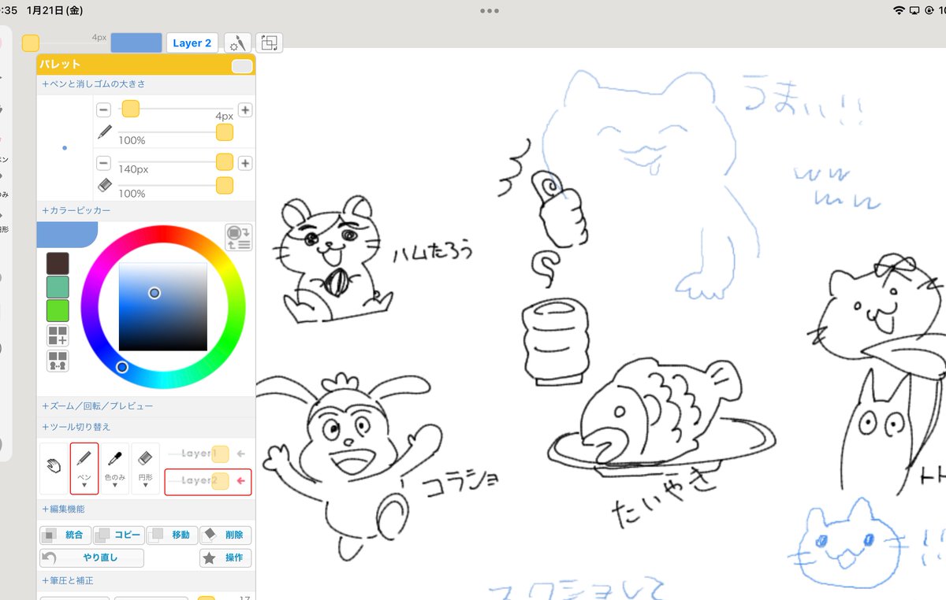This screenshot has width=946, height=600.
Task: Tap the Wi-Fi status icon
Action: 899,11
